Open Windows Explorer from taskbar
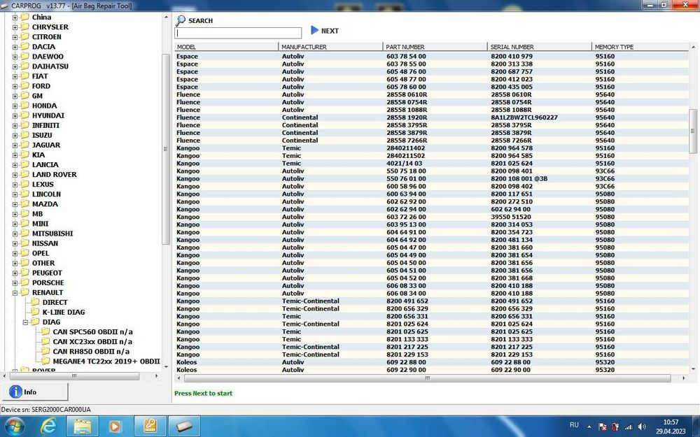Image resolution: width=700 pixels, height=437 pixels. (x=82, y=427)
